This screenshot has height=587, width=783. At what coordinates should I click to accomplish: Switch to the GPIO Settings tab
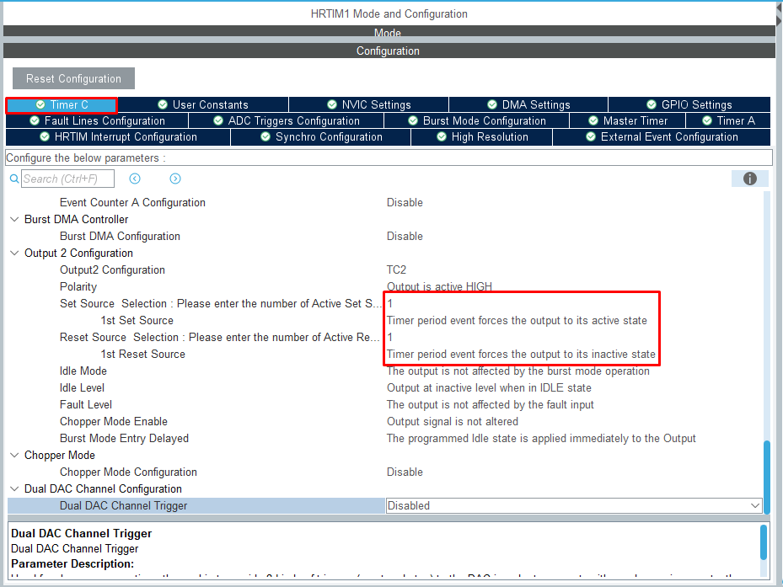pyautogui.click(x=689, y=104)
